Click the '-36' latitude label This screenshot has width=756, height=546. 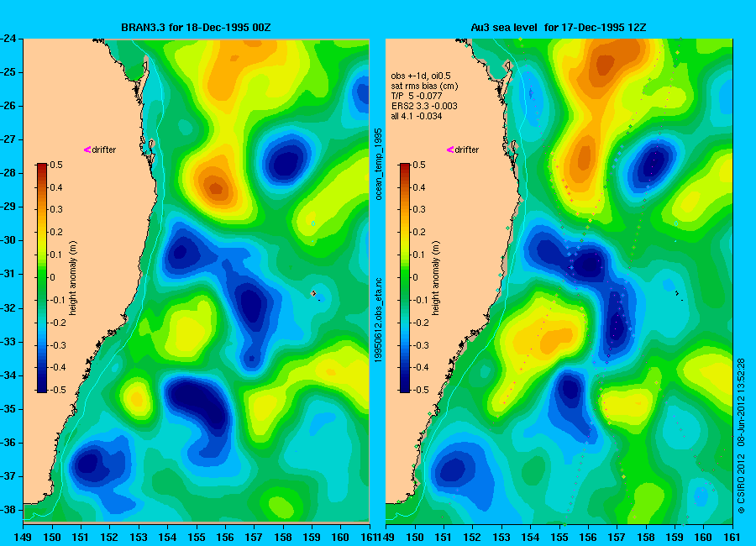point(8,443)
